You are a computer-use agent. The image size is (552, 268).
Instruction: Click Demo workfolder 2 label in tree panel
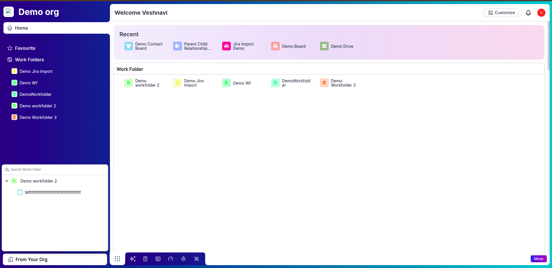coord(39,181)
